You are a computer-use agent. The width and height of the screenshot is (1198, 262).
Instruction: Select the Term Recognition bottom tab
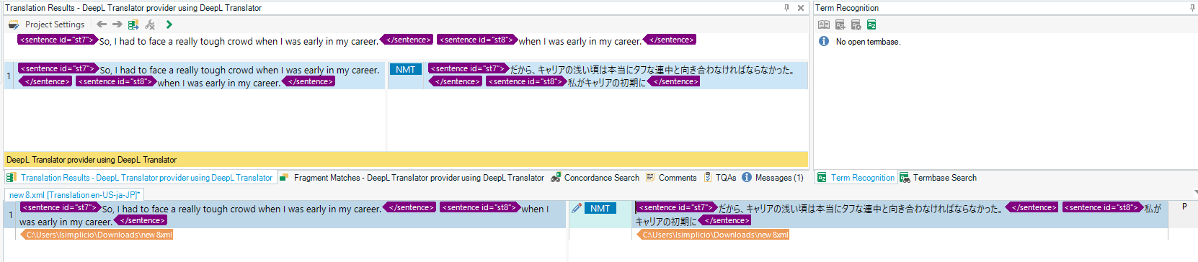(856, 178)
